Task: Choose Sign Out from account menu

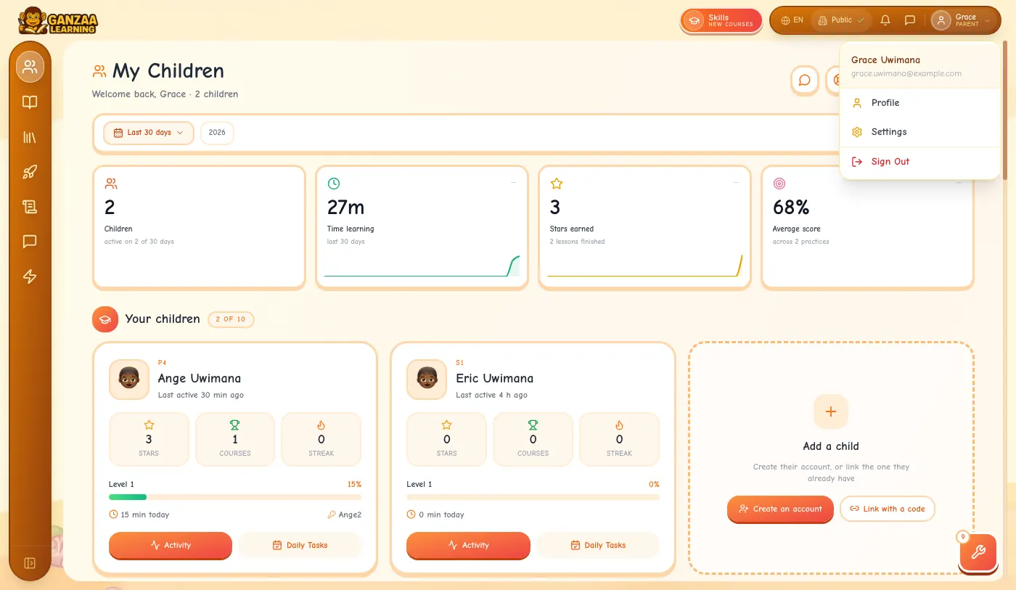Action: [x=919, y=162]
